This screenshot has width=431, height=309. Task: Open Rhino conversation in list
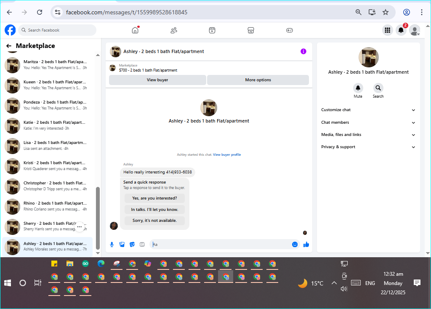tap(47, 206)
